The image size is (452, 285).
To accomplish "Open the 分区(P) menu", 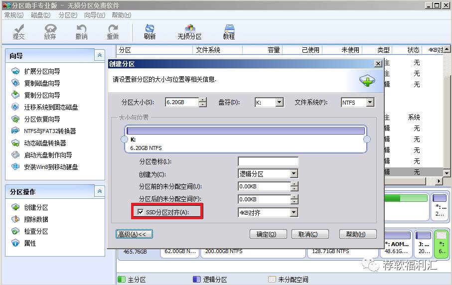I will (68, 15).
